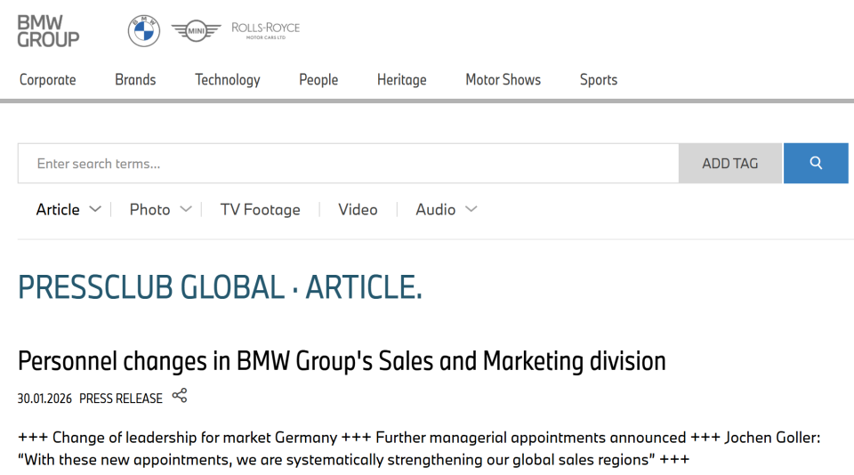Open the Brands menu item

pos(135,79)
